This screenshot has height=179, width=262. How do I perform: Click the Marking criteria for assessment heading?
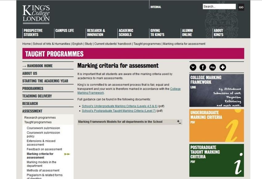coord(118,66)
